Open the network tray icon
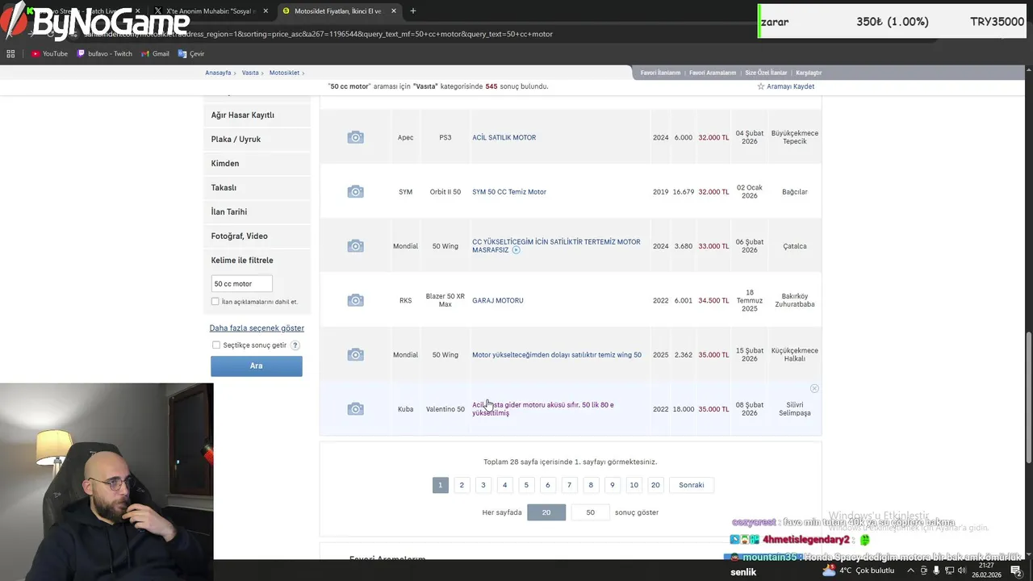Screen dimensions: 1033x581 [948, 571]
